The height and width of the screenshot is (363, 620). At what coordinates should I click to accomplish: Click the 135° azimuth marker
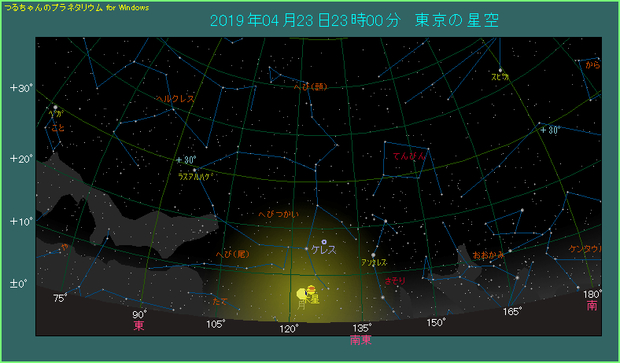pos(362,328)
